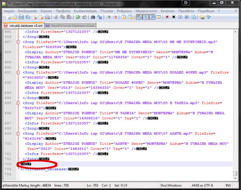Image resolution: width=241 pixels, height=190 pixels.
Task: Click the Close document toolbar icon
Action: click(x=35, y=17)
